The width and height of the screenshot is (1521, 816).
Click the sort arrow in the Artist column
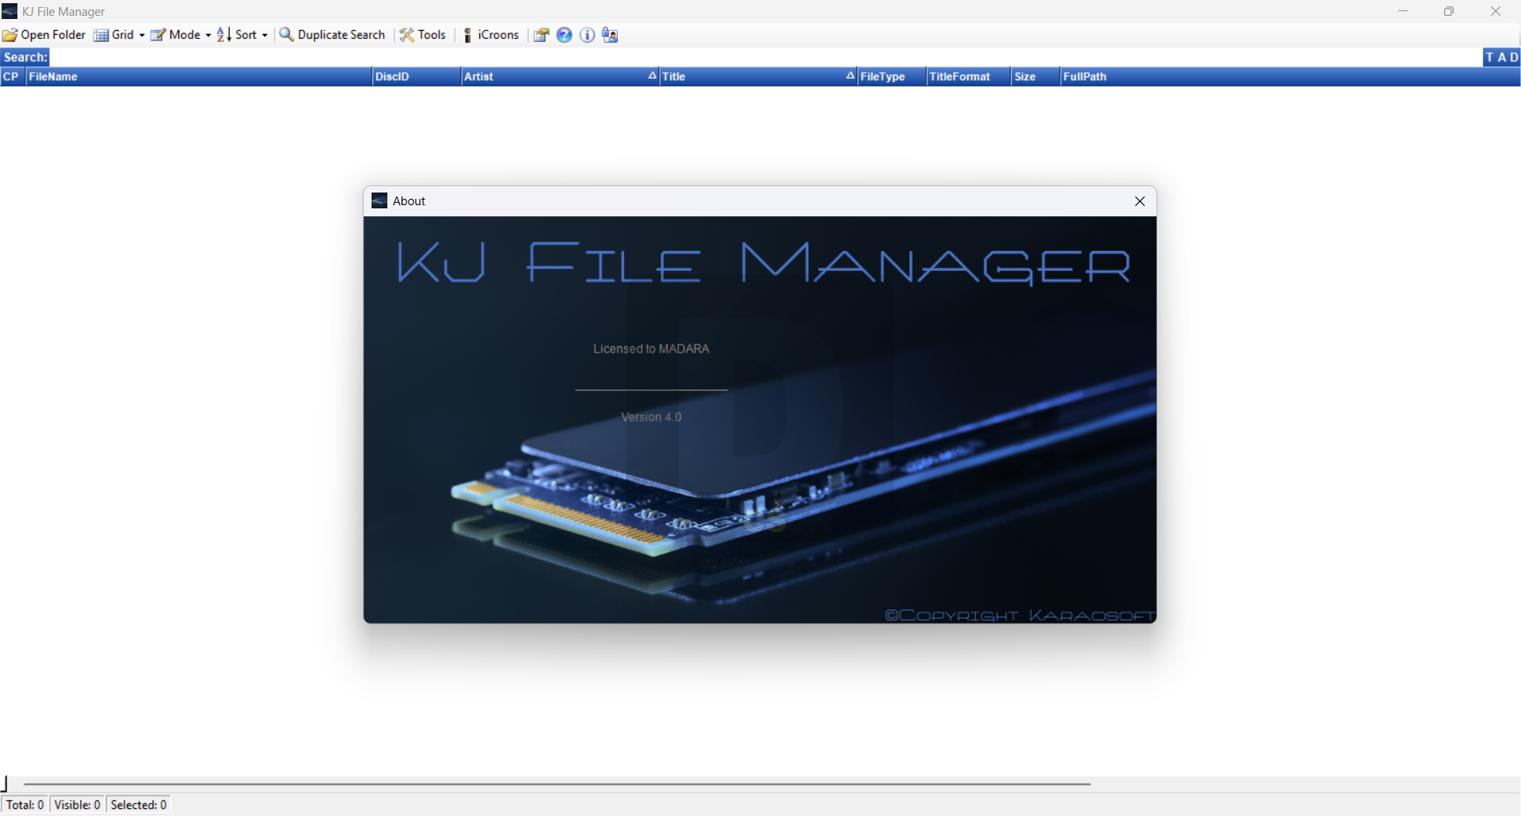click(x=652, y=76)
